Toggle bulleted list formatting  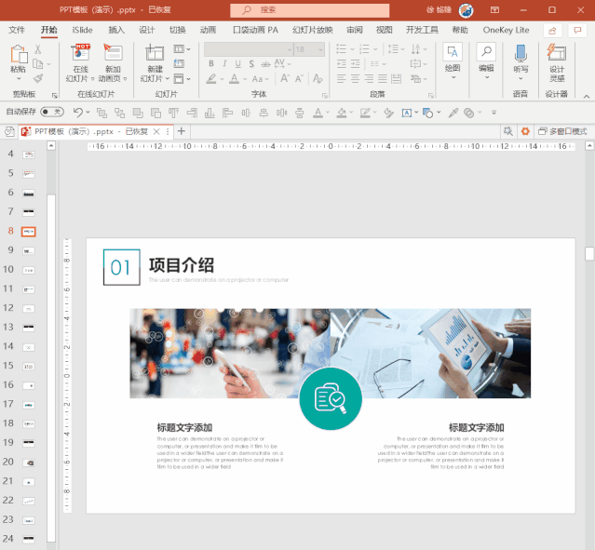pyautogui.click(x=342, y=49)
